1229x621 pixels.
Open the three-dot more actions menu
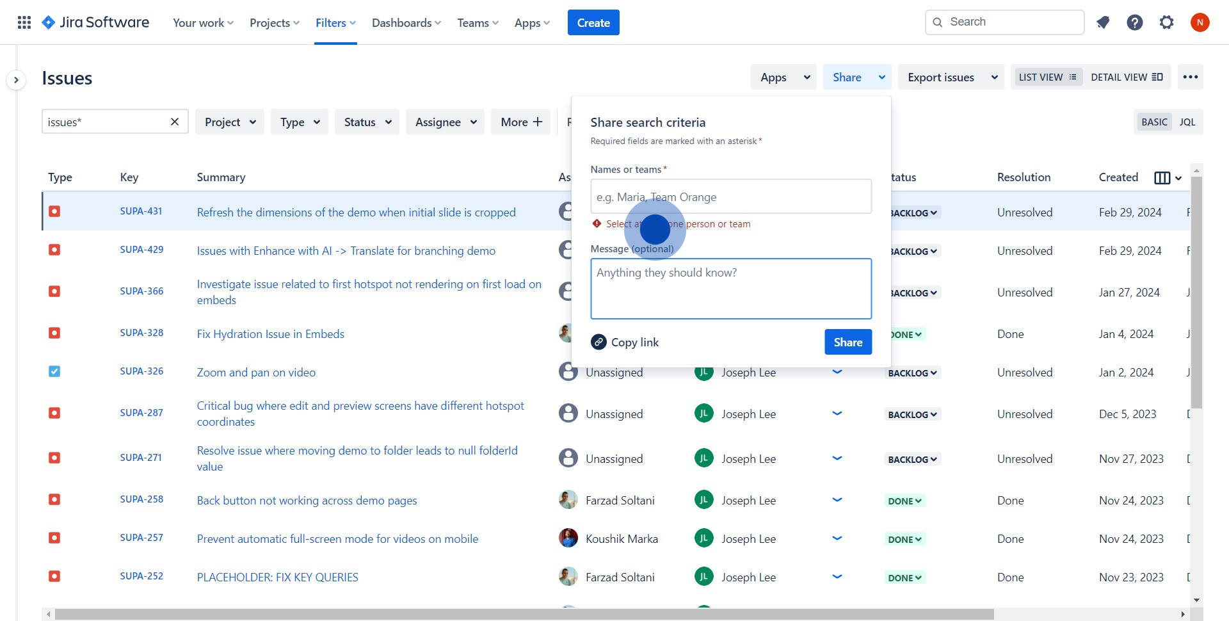point(1190,77)
